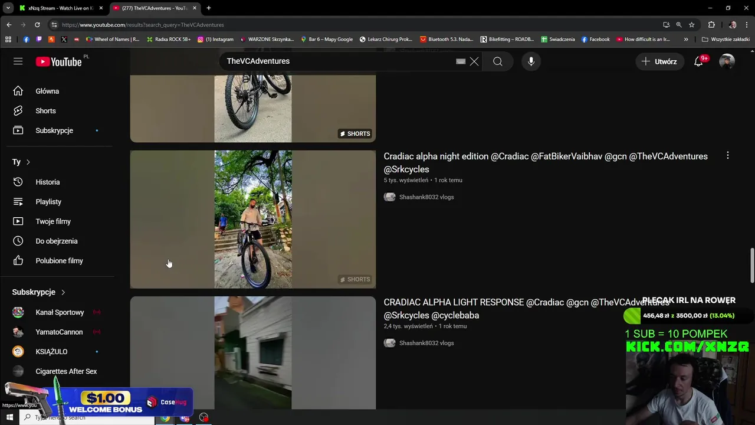Click the address bar URL
The width and height of the screenshot is (755, 425).
(x=143, y=25)
